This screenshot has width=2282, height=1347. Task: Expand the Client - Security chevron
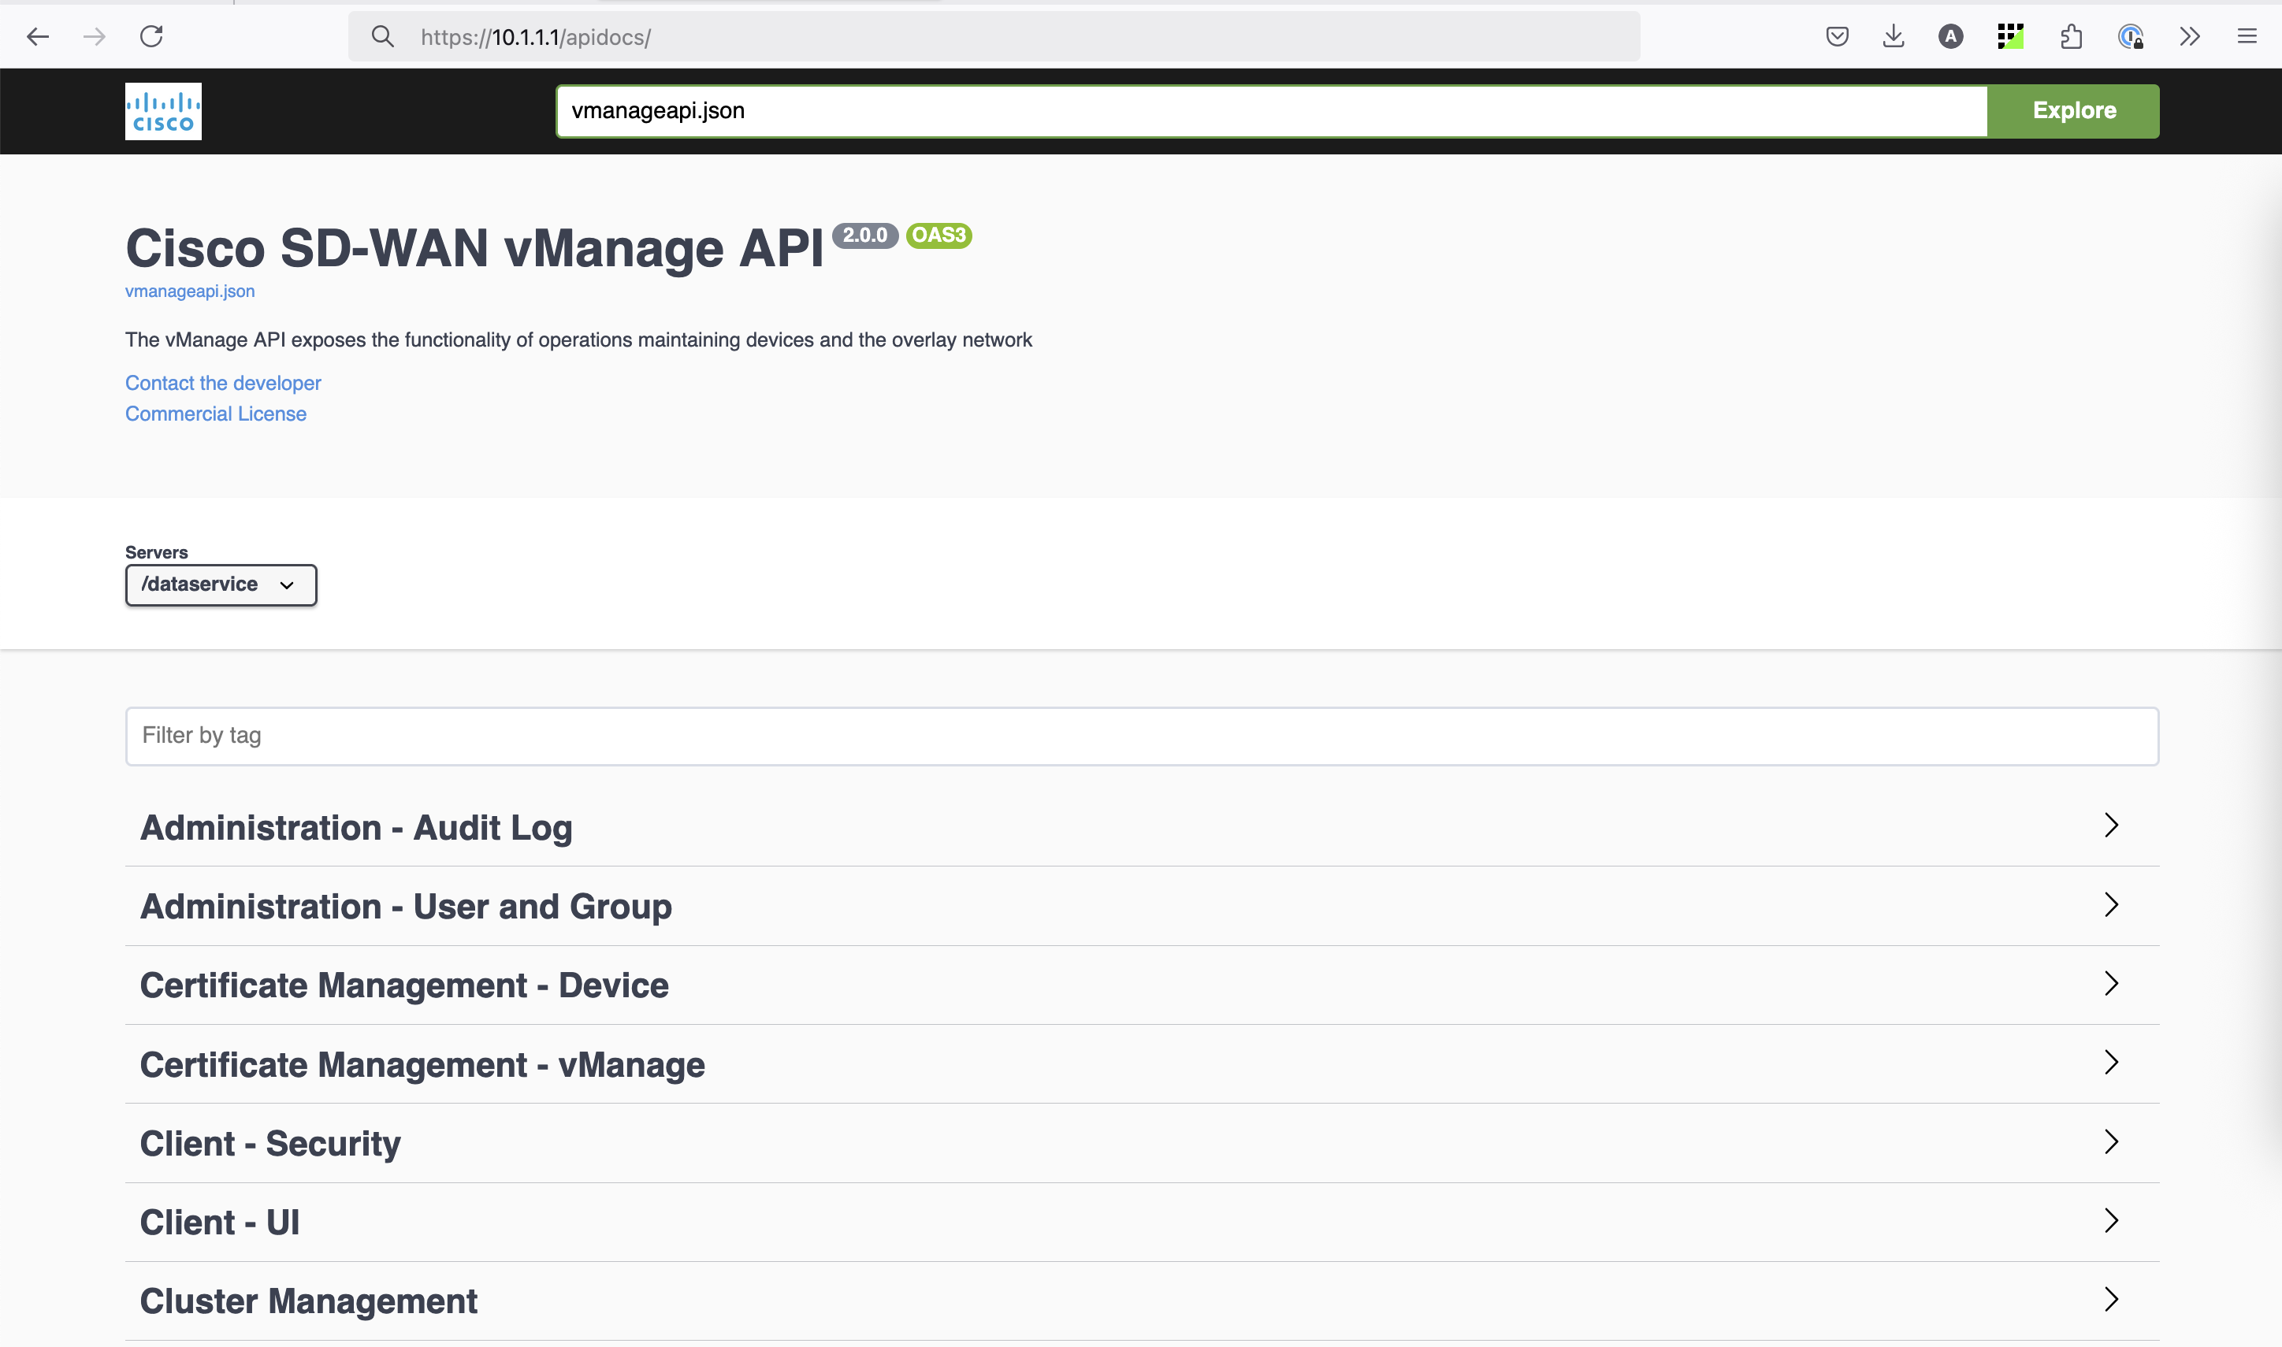point(2111,1142)
